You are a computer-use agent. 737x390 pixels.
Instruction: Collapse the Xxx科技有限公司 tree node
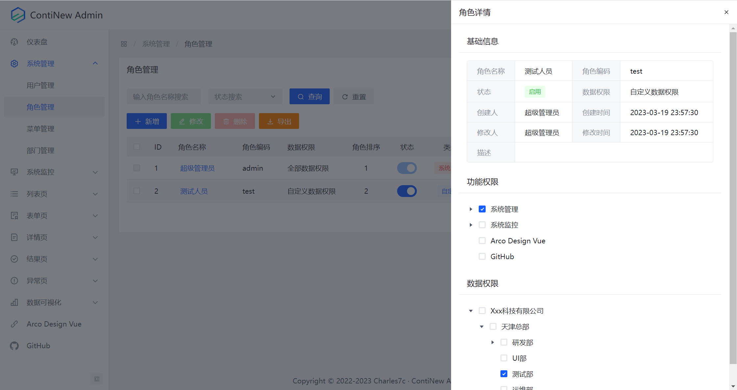click(471, 310)
